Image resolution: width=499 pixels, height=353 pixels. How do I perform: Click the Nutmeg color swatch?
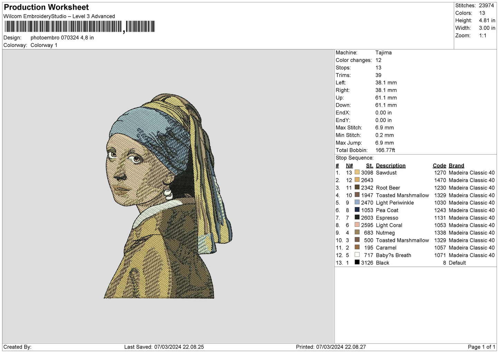pyautogui.click(x=357, y=232)
